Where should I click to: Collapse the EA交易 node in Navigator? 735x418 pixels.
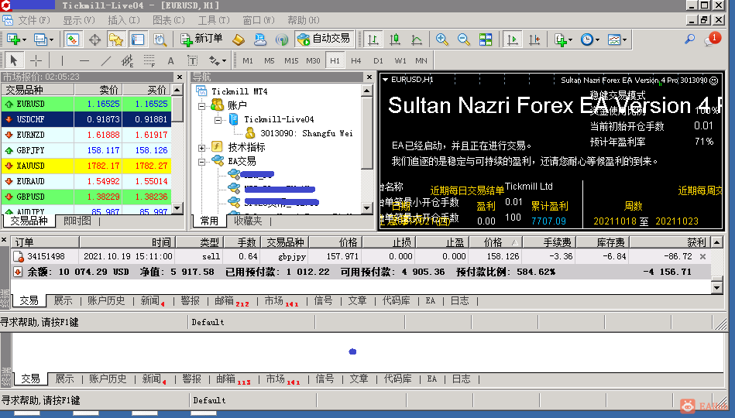coord(201,162)
